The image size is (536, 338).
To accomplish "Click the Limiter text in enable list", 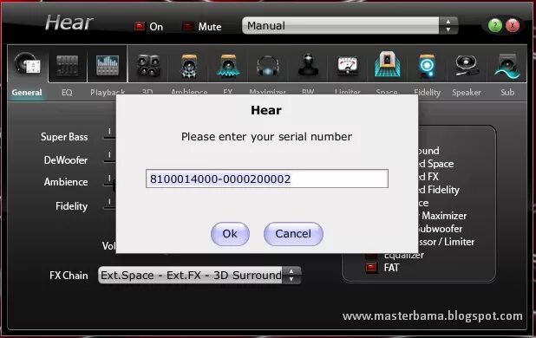I will [460, 242].
